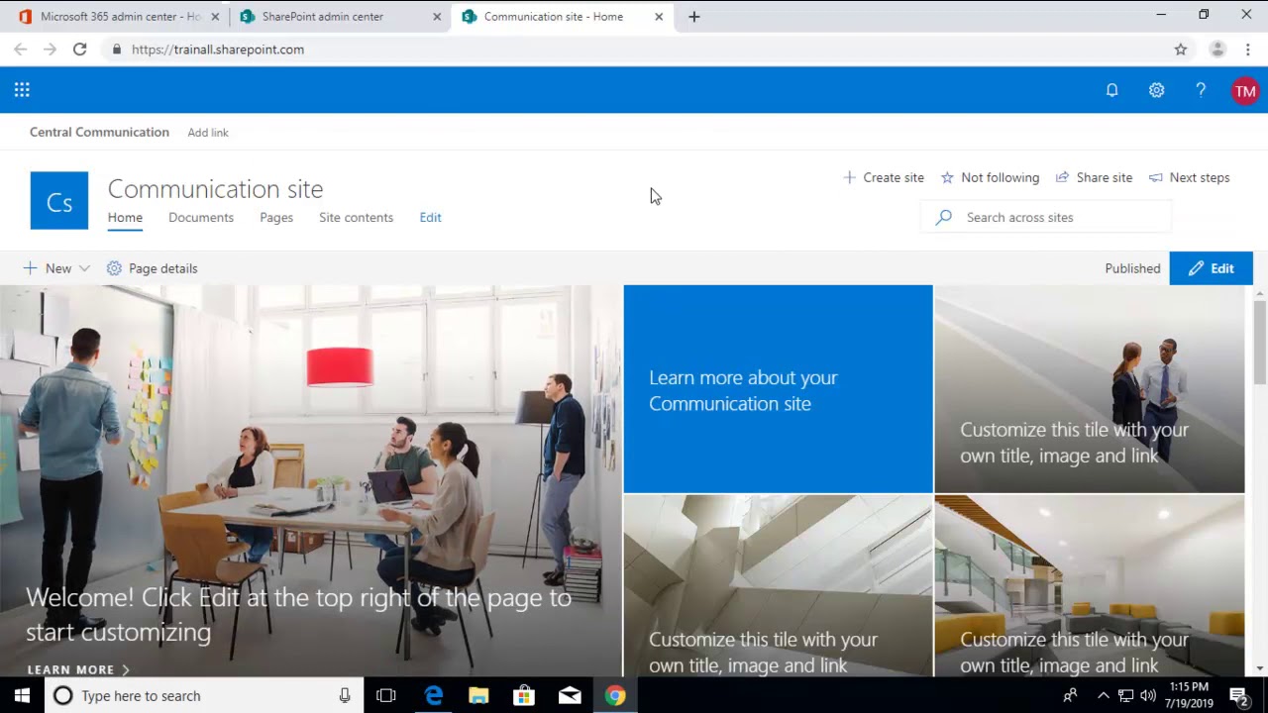Open the Pages navigation item
Viewport: 1268px width, 713px height.
(x=276, y=217)
